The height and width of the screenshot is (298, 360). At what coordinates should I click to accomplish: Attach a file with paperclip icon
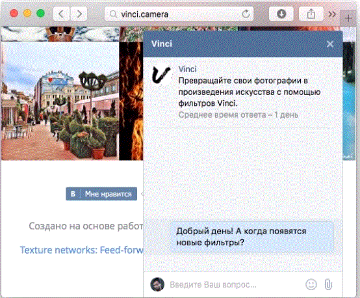click(x=328, y=284)
